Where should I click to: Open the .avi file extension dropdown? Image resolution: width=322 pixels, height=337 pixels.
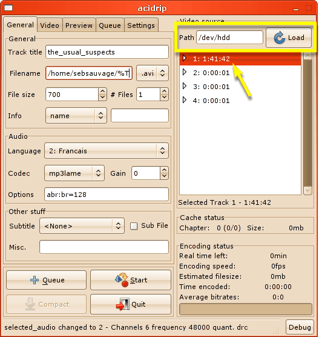pos(153,73)
